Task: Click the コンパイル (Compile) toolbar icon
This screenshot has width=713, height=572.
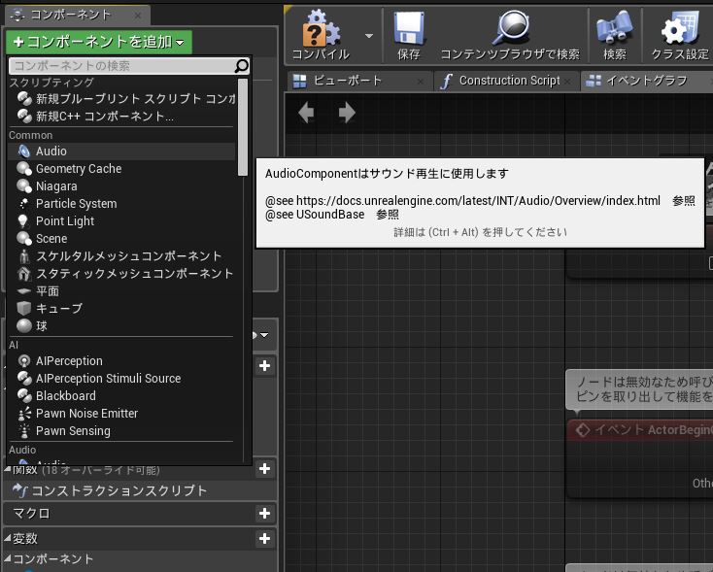Action: (x=321, y=30)
